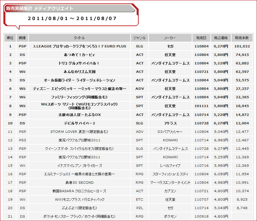
Task: Click the title ぷよぷよ!!(限定版含む)
Action: pos(79,208)
